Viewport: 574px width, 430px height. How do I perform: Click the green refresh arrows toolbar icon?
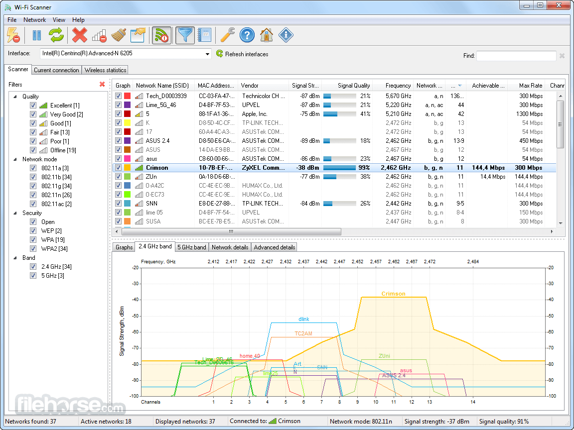(x=56, y=35)
